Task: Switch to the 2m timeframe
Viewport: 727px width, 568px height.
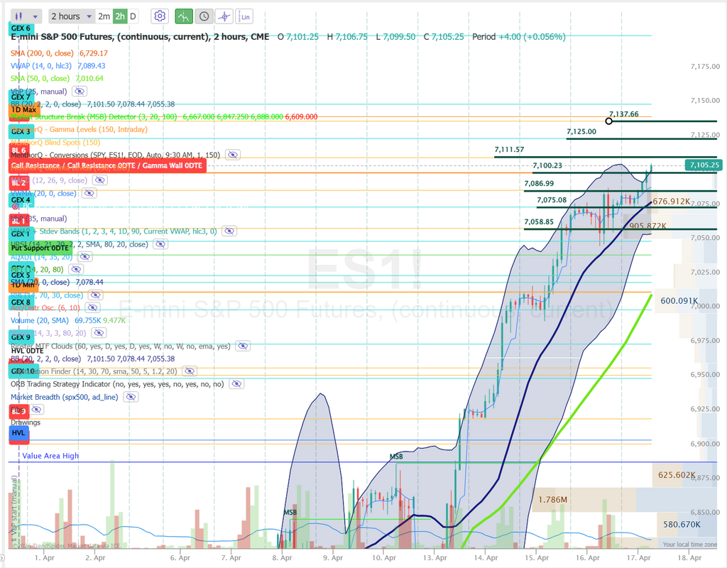Action: tap(104, 16)
